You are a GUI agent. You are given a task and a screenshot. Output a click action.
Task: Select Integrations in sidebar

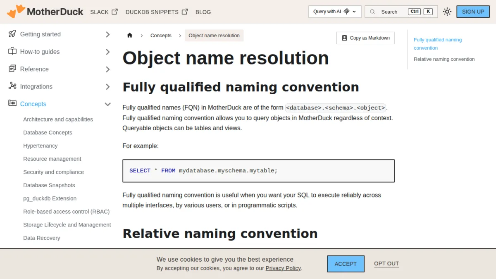tap(36, 86)
